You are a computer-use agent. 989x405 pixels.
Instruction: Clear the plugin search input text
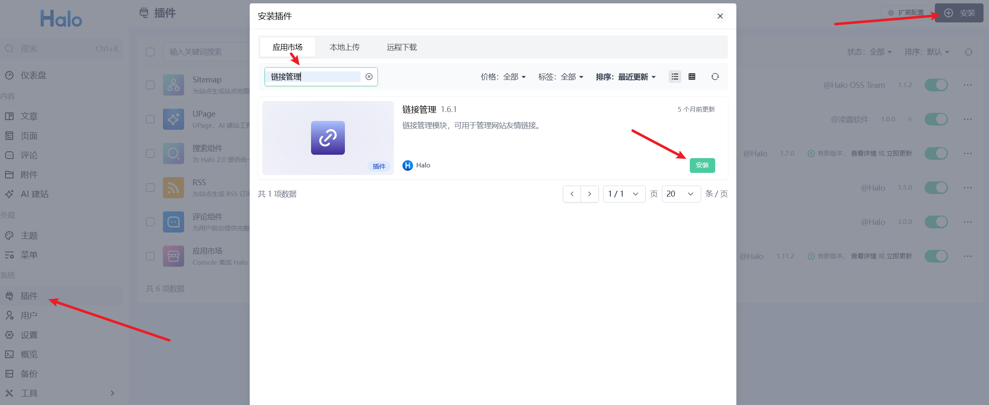tap(369, 77)
